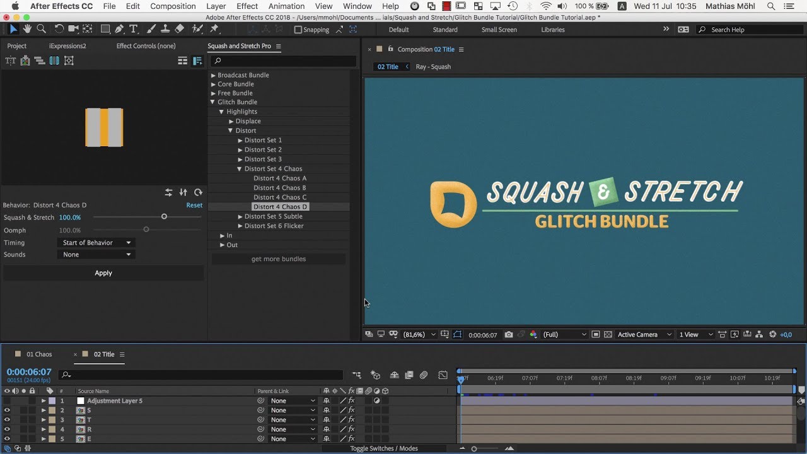807x454 pixels.
Task: Select the Puppet Pin tool
Action: 214,29
